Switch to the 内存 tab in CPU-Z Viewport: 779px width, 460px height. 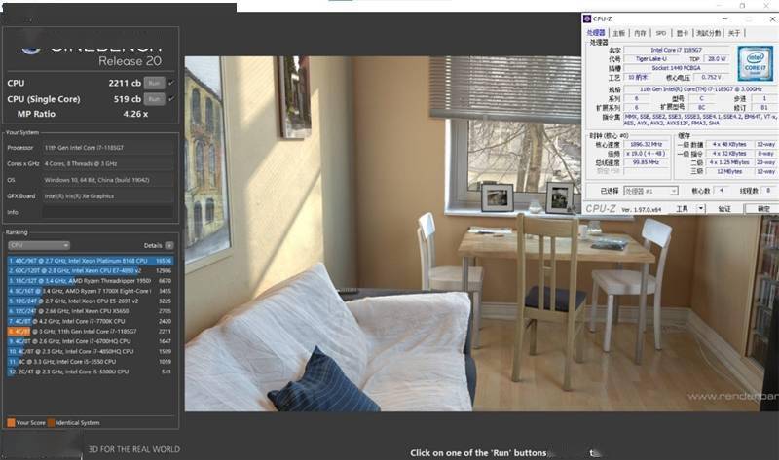[640, 33]
